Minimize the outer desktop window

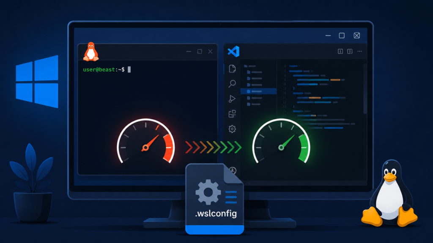coord(328,35)
